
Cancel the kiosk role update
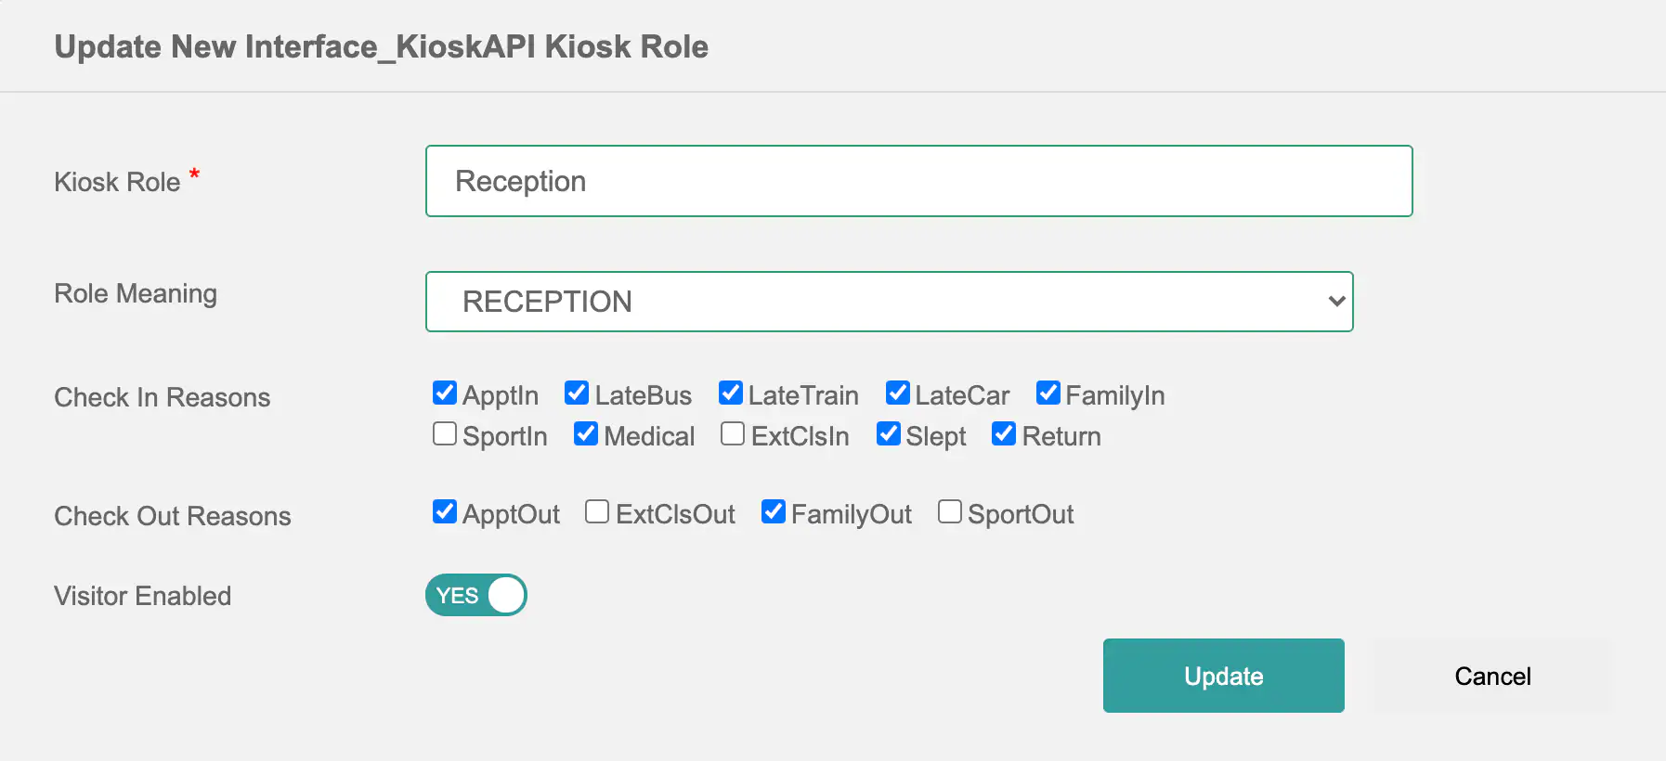point(1492,676)
